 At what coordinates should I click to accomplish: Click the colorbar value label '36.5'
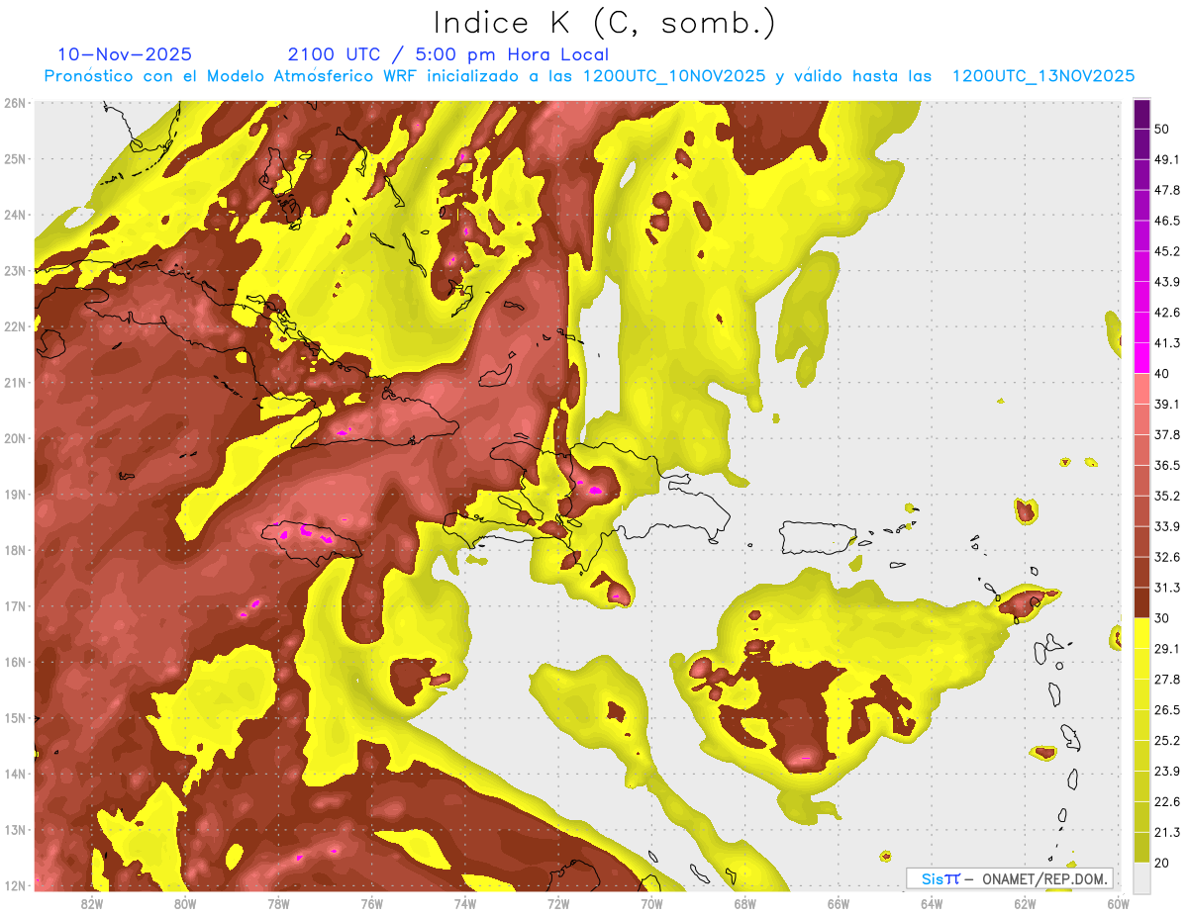pos(1165,465)
